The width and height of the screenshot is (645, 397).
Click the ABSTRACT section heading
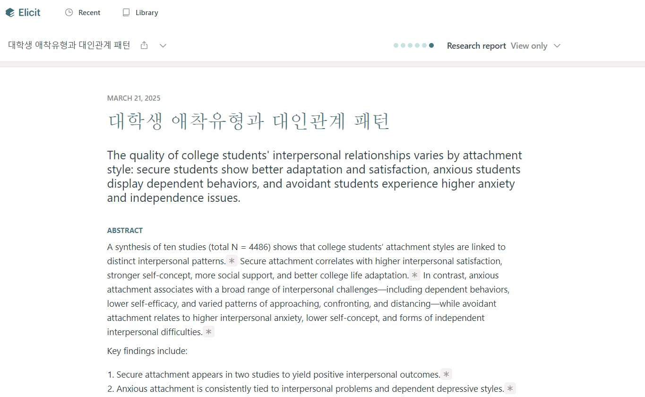pyautogui.click(x=125, y=231)
